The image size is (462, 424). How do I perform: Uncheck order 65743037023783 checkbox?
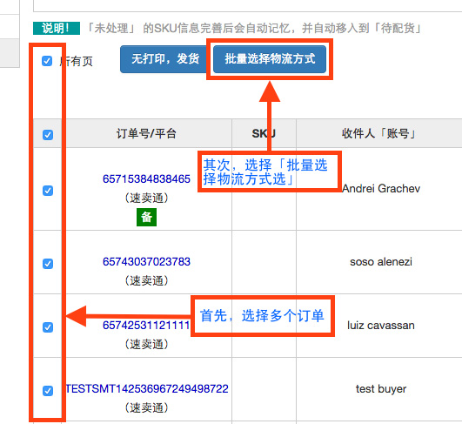(48, 264)
